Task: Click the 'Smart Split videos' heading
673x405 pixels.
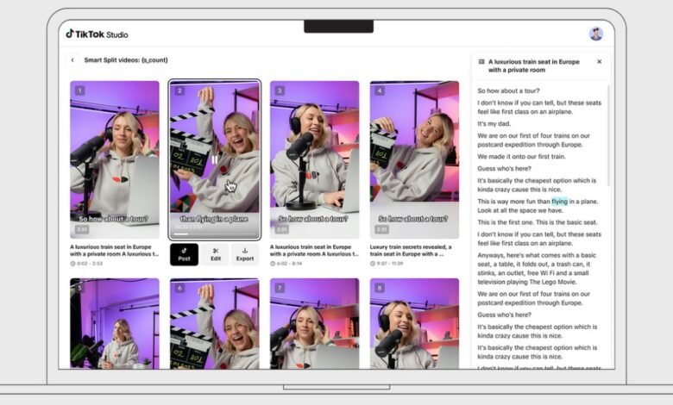Action: click(126, 60)
